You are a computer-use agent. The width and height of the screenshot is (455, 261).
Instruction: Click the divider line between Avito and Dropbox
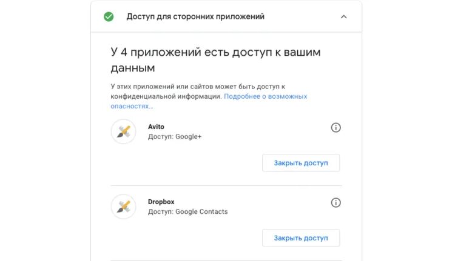coord(226,185)
